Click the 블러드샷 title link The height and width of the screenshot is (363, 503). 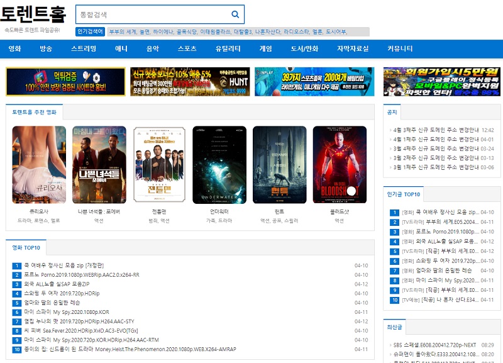(x=340, y=211)
